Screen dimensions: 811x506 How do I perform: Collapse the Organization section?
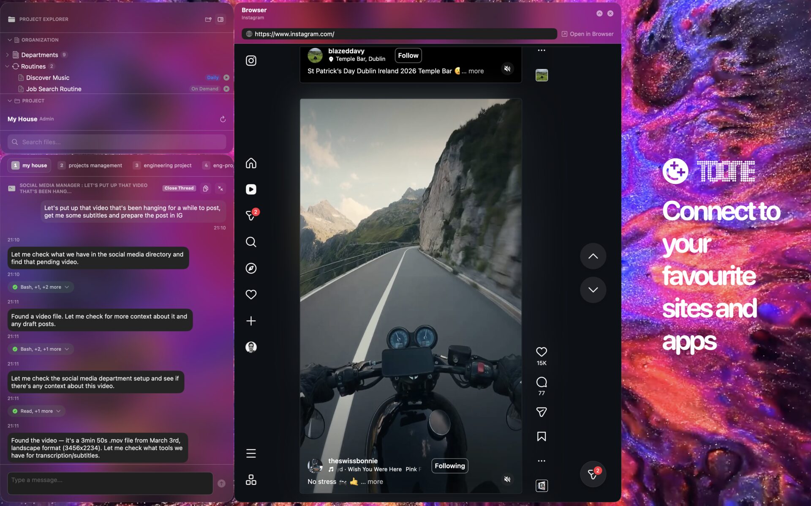coord(9,40)
